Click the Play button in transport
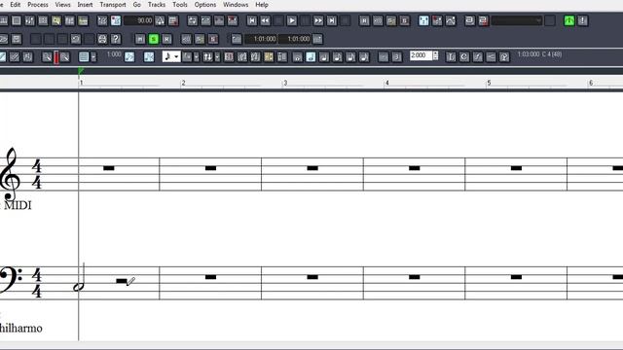The height and width of the screenshot is (350, 623). 292,20
